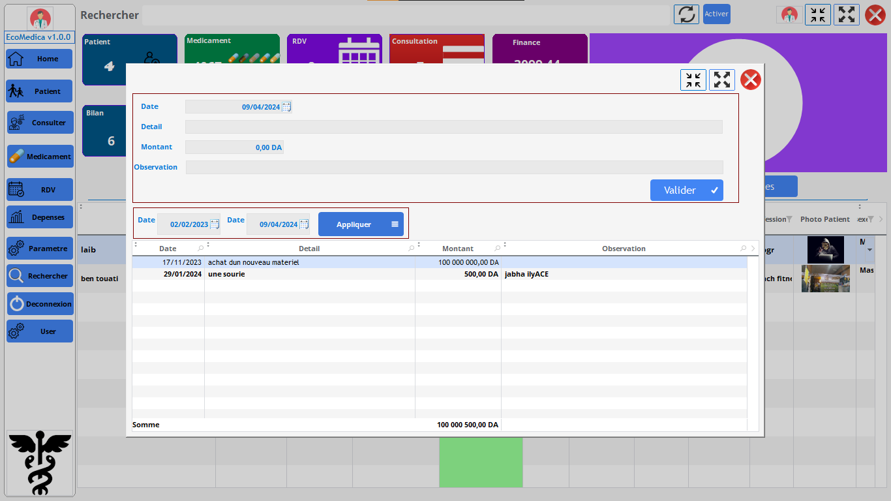
Task: Go to Medicament in the sidebar
Action: click(x=40, y=157)
